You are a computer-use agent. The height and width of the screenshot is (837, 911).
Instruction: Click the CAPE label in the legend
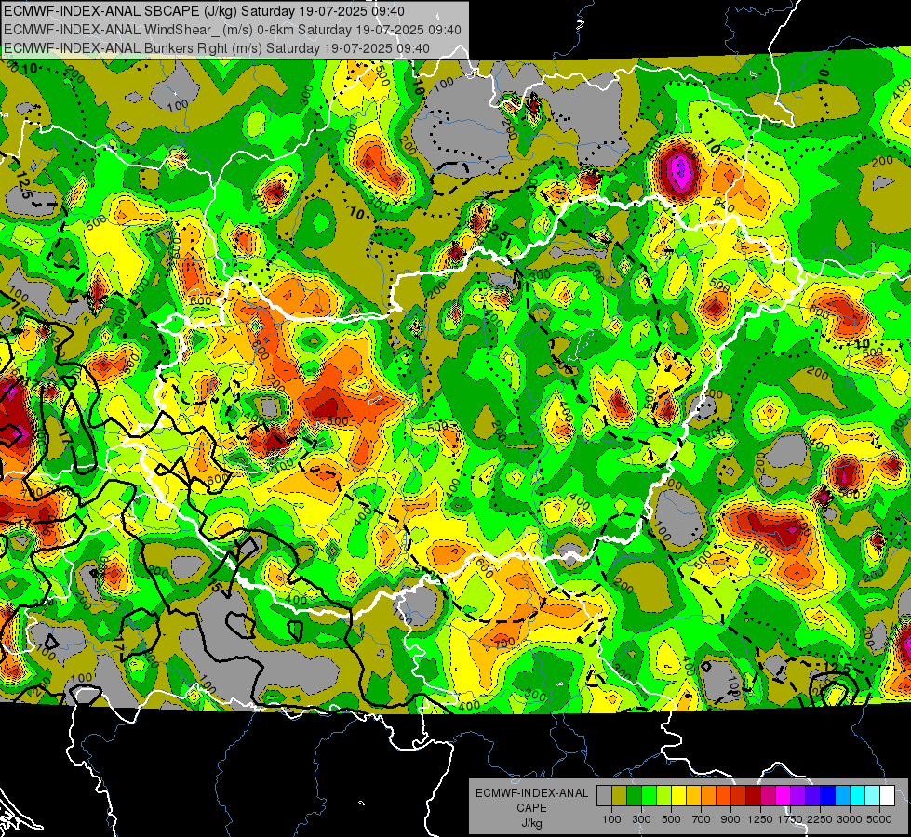pyautogui.click(x=531, y=807)
